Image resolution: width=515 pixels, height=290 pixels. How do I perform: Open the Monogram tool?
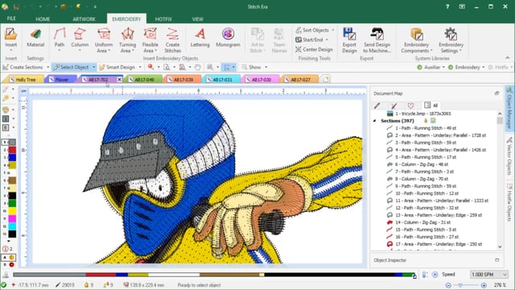(x=228, y=38)
